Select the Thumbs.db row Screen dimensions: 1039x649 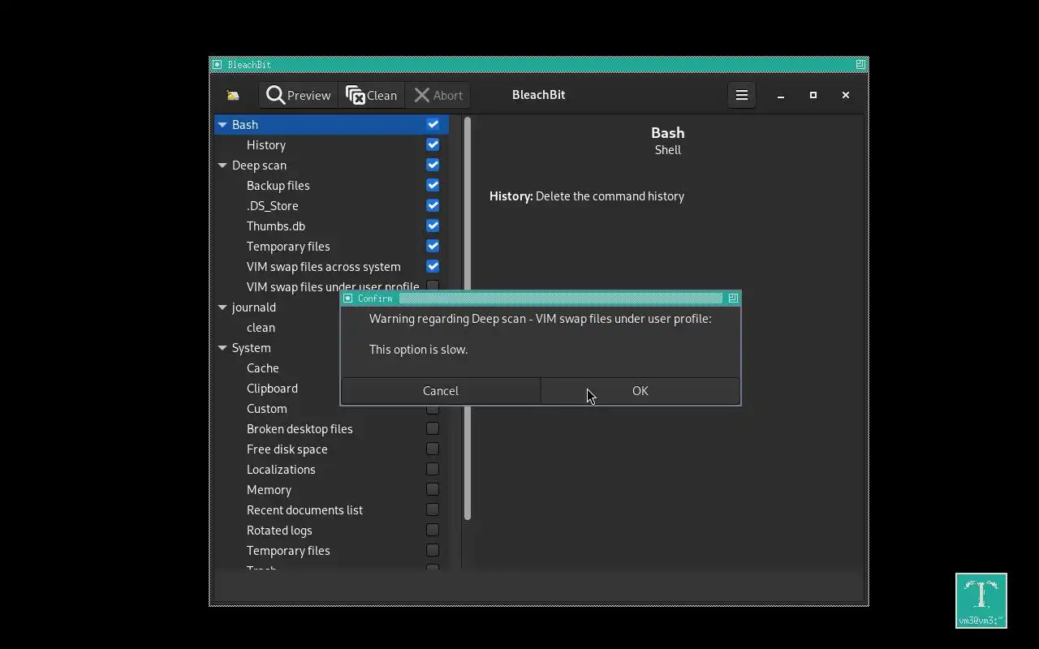coord(331,226)
